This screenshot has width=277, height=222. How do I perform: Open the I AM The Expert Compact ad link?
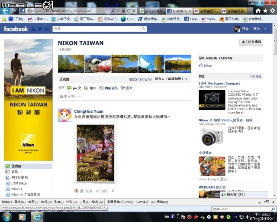[219, 83]
